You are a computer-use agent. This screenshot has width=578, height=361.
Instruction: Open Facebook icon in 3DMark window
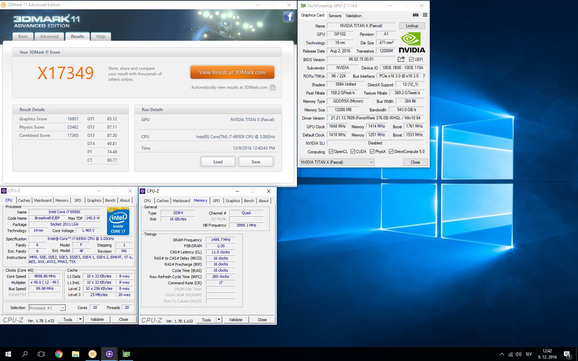pyautogui.click(x=288, y=17)
